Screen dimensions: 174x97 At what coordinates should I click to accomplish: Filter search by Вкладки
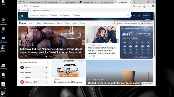[76, 15]
